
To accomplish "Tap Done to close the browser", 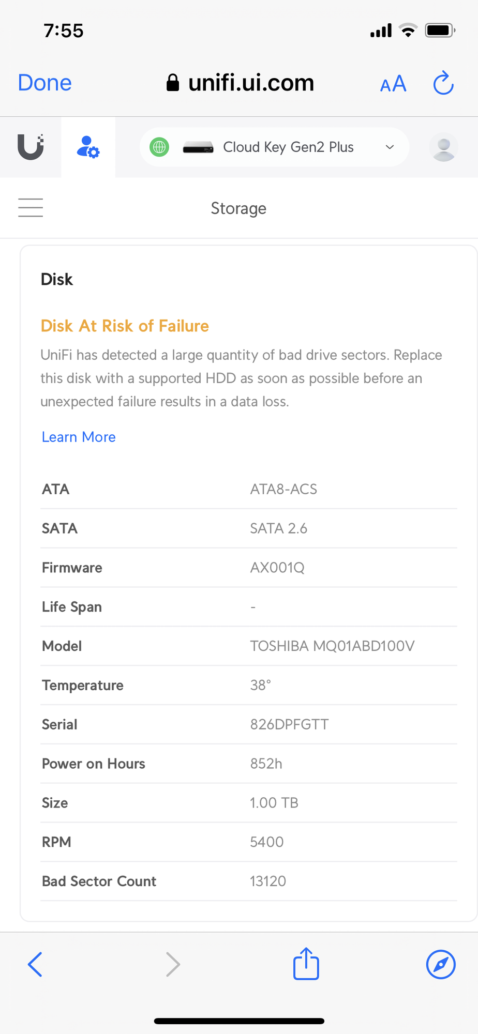I will click(45, 83).
